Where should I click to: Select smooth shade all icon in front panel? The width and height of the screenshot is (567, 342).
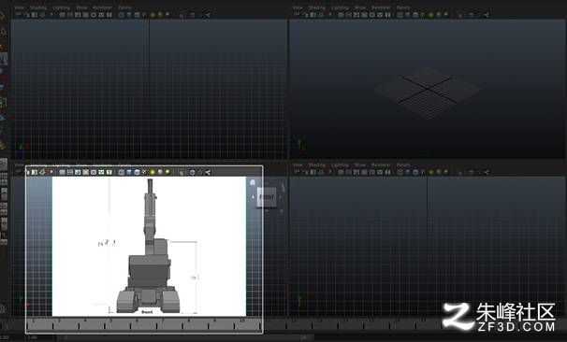click(129, 172)
